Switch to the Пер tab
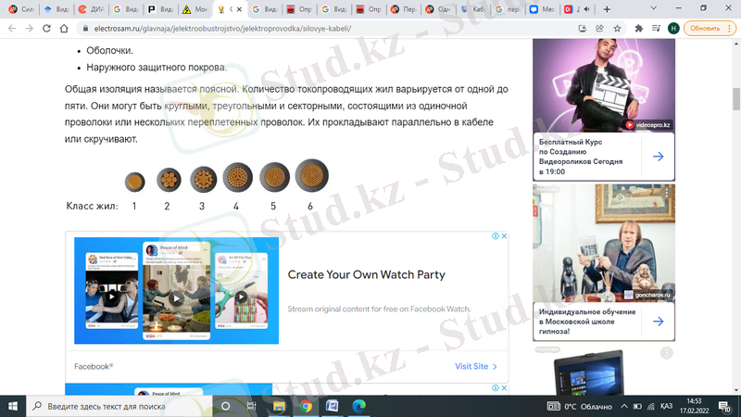741x417 pixels. tap(404, 9)
